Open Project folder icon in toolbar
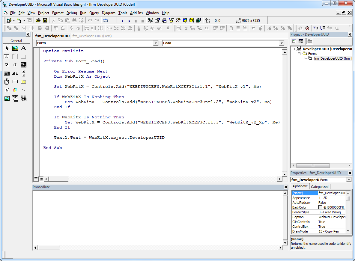Screen dimensions: 355x261 coord(38,21)
